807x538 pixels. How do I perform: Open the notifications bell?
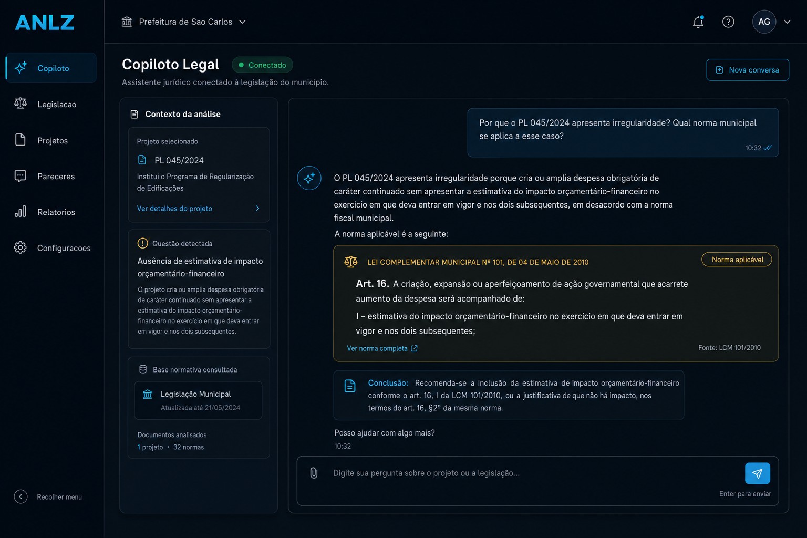(698, 22)
